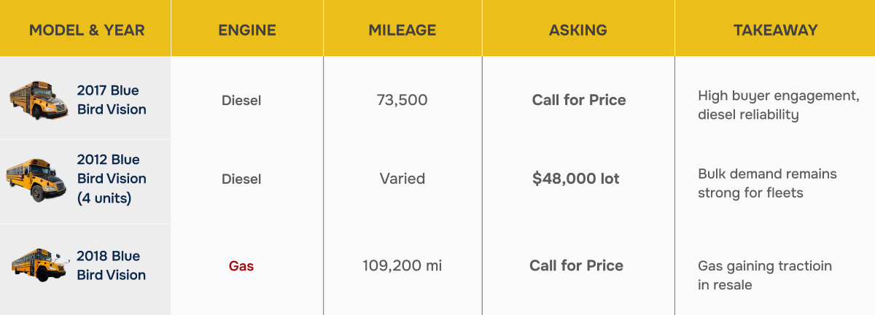Click the $48,000 lot asking price
Viewport: 875px width, 315px height.
(x=576, y=179)
